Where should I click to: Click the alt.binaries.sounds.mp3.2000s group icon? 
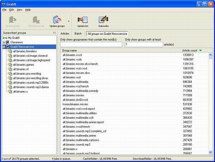(x=10, y=83)
